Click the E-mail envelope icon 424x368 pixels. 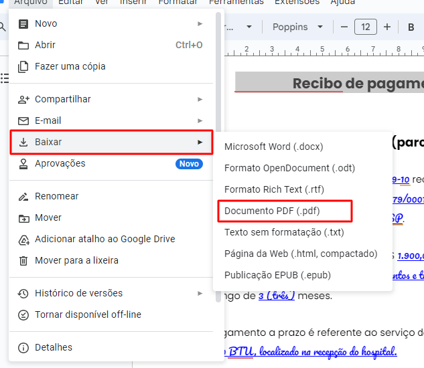(23, 121)
